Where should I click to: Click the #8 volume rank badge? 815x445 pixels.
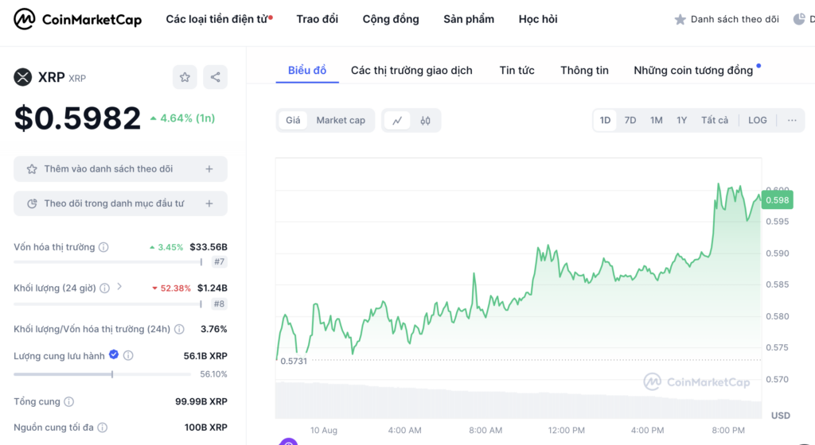tap(220, 304)
